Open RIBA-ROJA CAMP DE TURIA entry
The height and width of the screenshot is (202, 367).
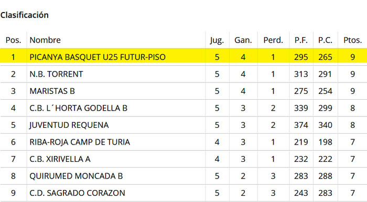[x=80, y=142]
